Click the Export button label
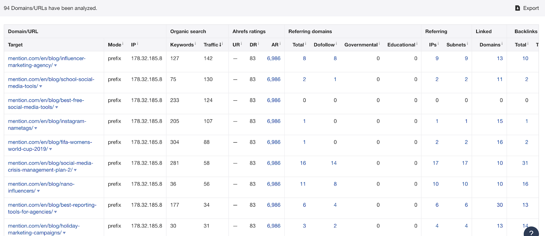 (x=531, y=8)
